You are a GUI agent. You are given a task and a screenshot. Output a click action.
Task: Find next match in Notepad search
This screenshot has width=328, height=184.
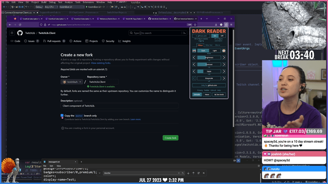(188, 173)
